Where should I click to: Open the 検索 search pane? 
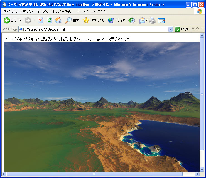pyautogui.click(x=72, y=20)
